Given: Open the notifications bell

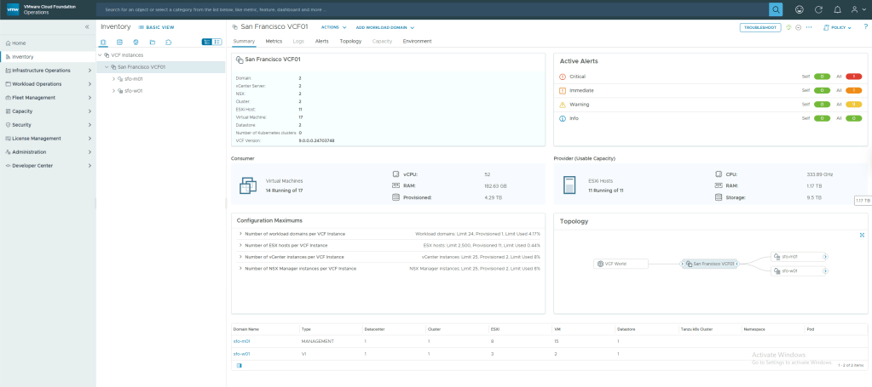Looking at the screenshot, I should [838, 9].
